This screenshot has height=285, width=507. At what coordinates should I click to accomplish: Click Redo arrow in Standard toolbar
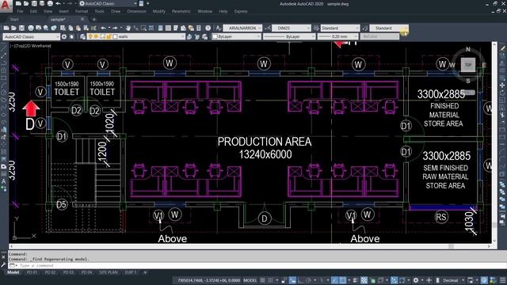(x=114, y=28)
